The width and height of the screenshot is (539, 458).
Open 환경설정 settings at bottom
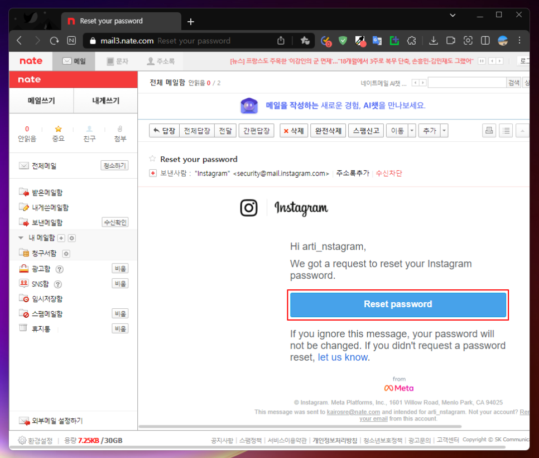tap(36, 441)
